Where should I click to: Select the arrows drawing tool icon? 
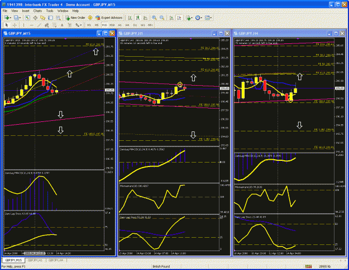pyautogui.click(x=77, y=25)
